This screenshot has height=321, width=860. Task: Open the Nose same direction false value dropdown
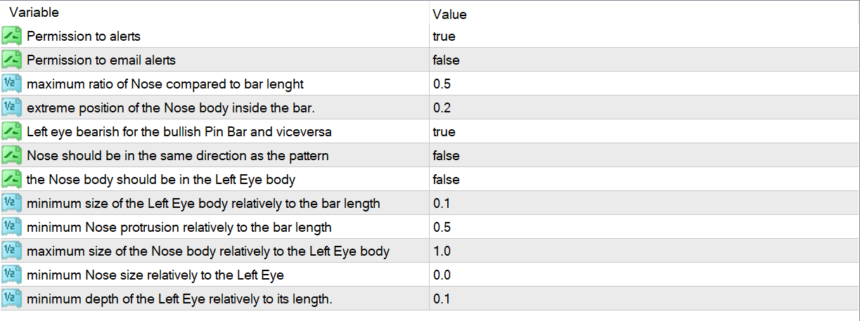point(446,156)
